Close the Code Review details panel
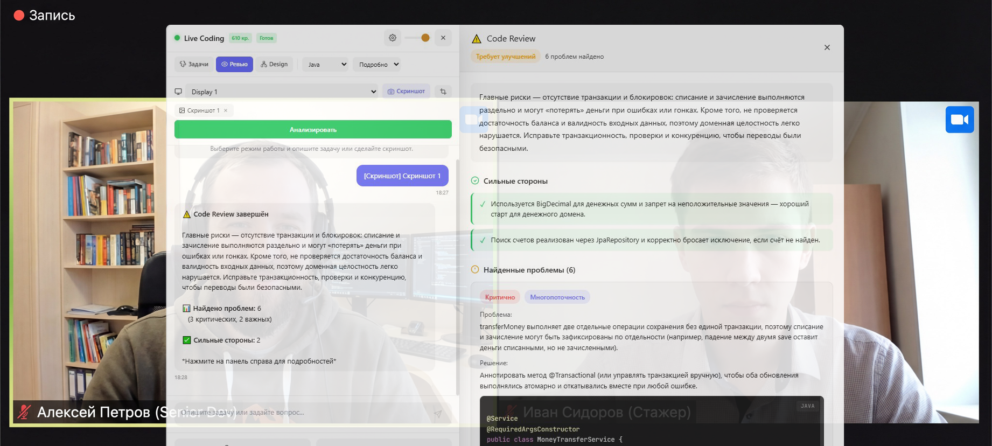This screenshot has height=446, width=992. [x=827, y=47]
